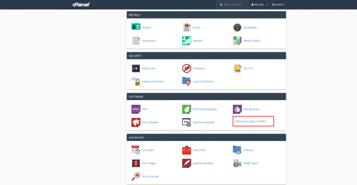
Task: Open the Metrics Editor text link
Action: click(252, 41)
